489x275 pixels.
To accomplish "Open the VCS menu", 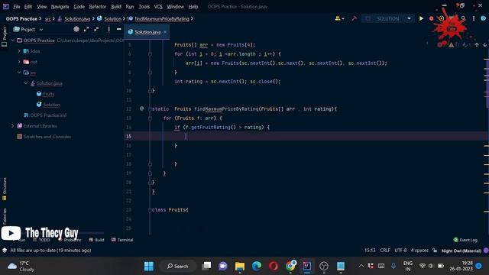I will pyautogui.click(x=158, y=7).
